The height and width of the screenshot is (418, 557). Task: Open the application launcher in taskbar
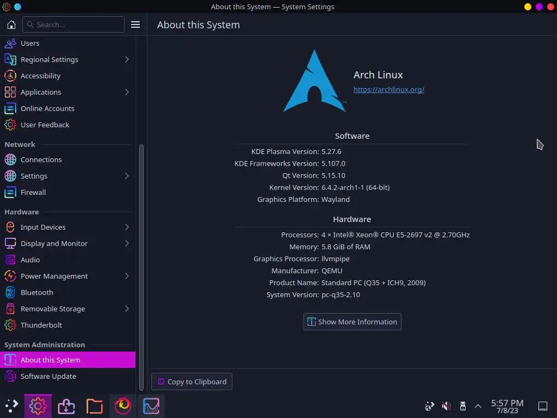point(11,406)
